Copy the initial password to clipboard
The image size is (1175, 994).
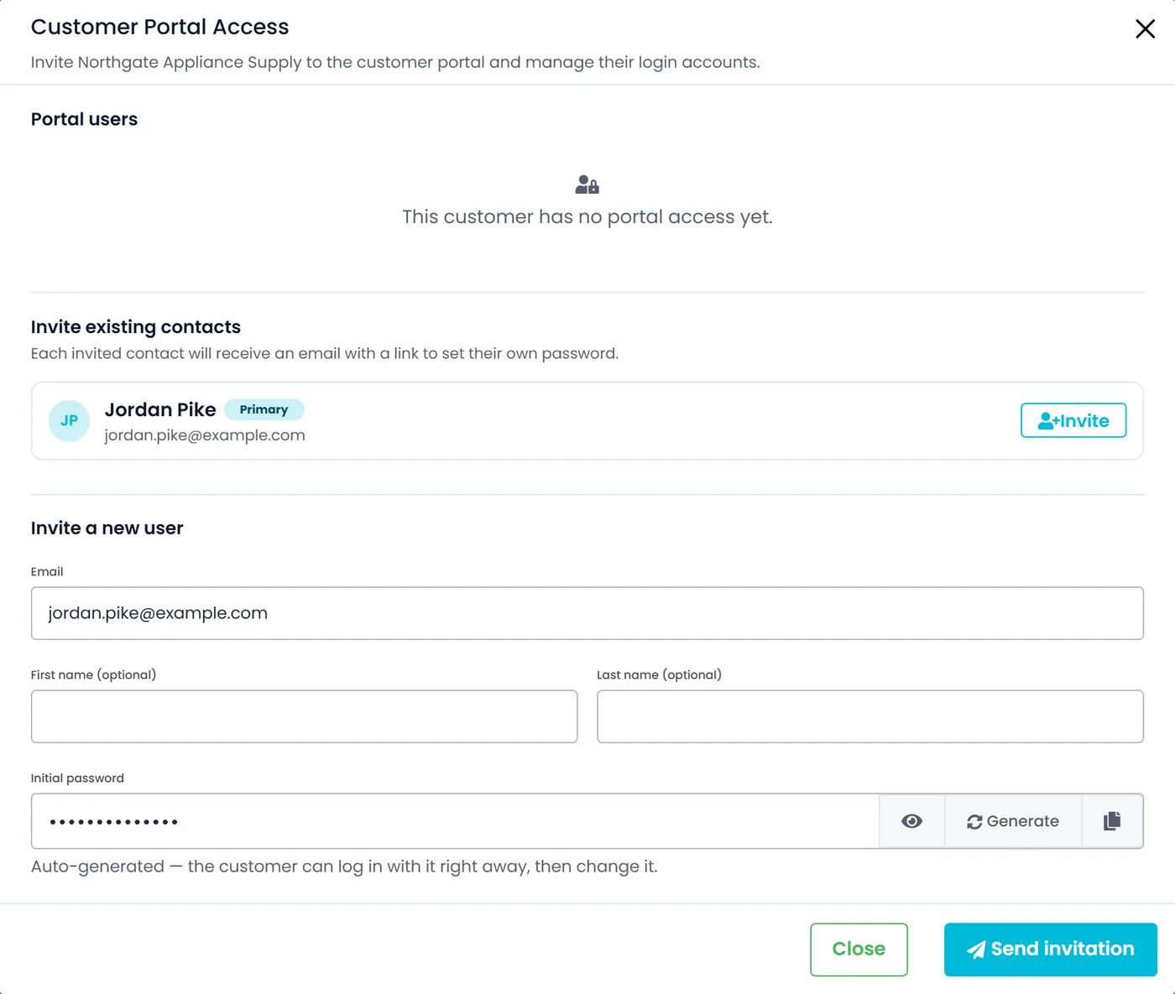click(x=1112, y=821)
